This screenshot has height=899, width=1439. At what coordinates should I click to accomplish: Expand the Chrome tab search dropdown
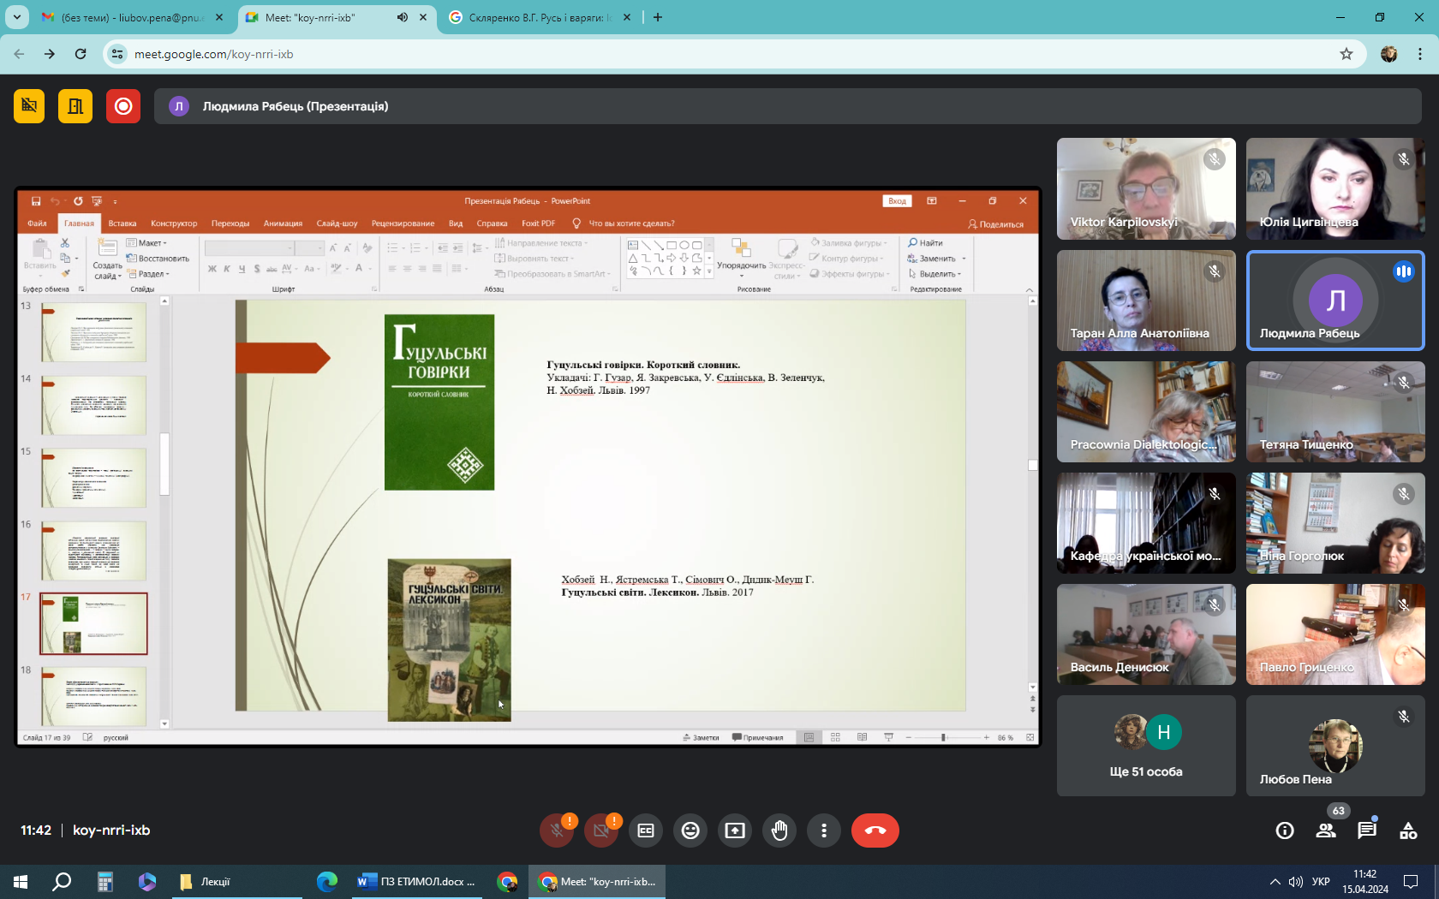click(16, 17)
